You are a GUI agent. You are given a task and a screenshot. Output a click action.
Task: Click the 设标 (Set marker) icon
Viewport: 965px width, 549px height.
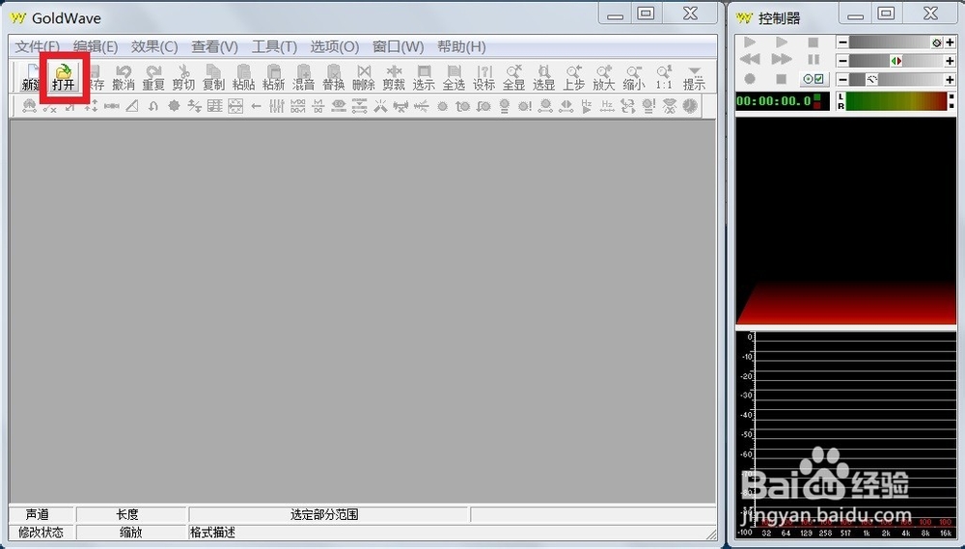pos(483,77)
